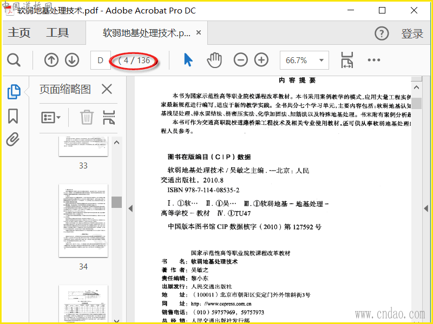Close the page thumbnails panel
Viewport: 433px width, 324px height.
pyautogui.click(x=107, y=89)
